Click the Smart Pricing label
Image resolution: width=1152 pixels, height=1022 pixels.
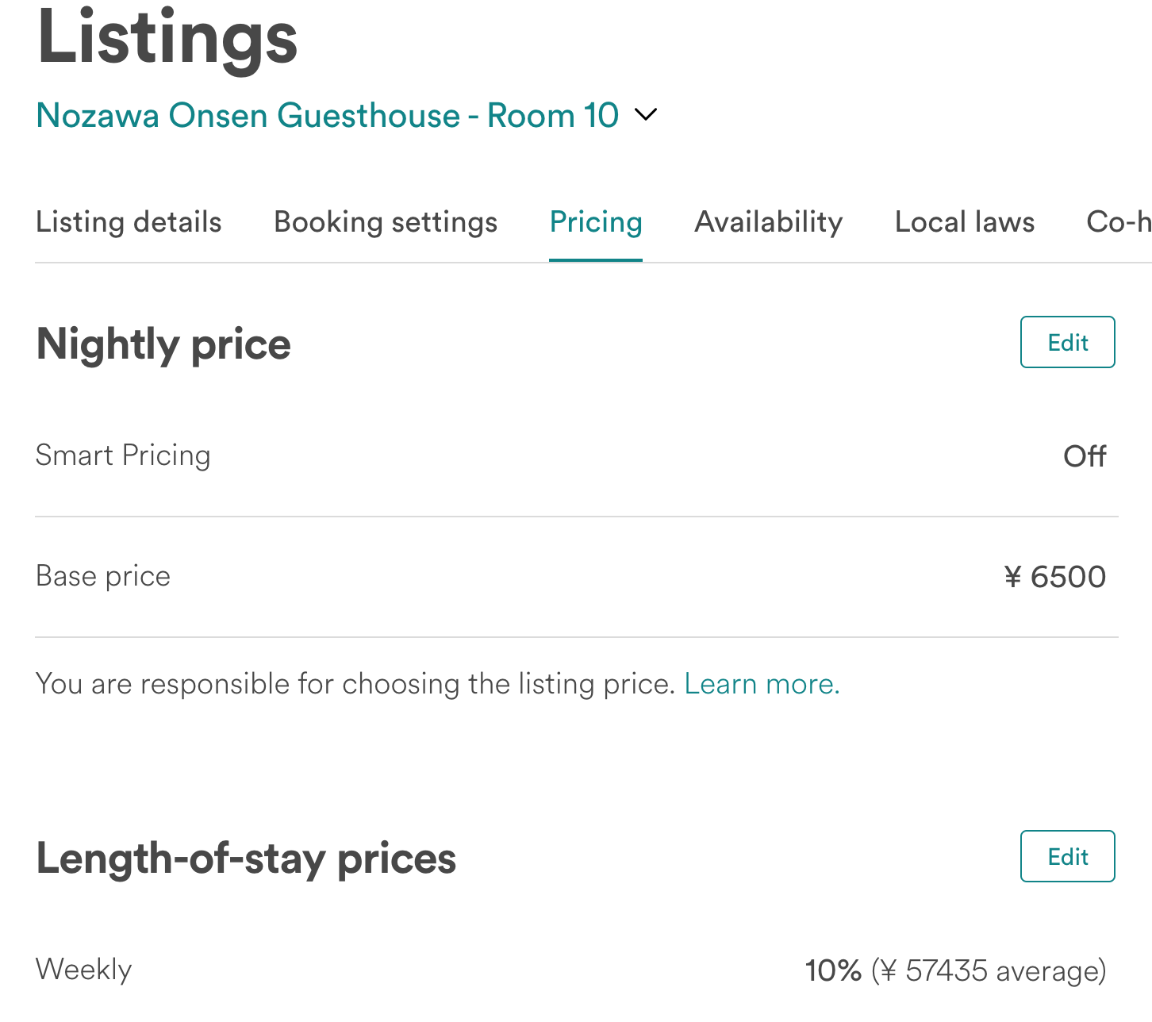point(123,455)
